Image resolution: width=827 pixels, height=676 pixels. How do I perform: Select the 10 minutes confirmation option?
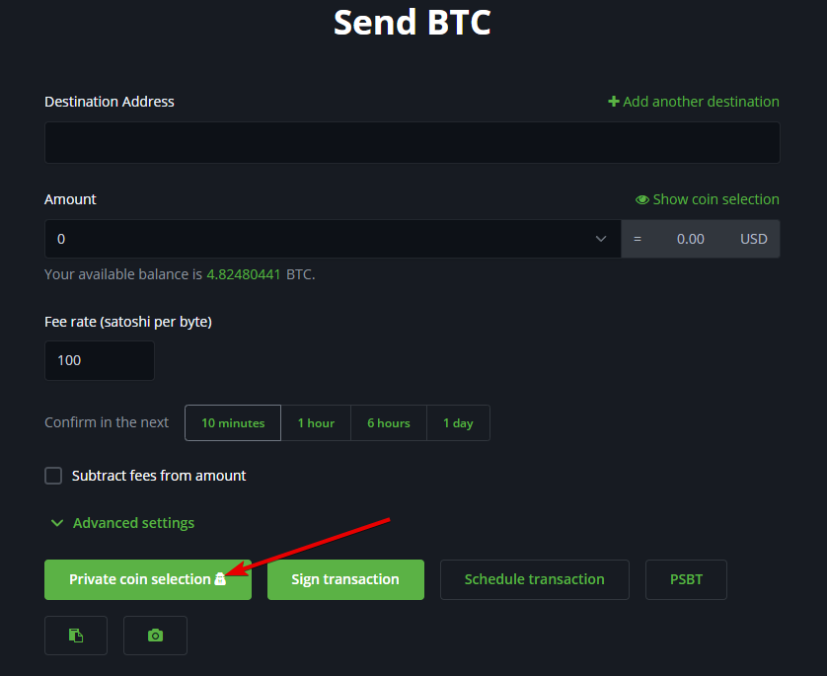coord(233,423)
